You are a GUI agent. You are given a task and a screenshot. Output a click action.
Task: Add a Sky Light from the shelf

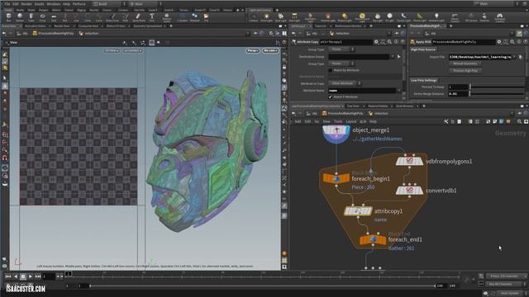(378, 17)
